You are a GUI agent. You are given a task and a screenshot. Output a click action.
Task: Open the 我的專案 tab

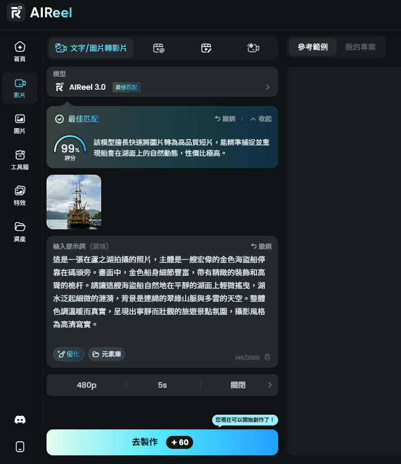click(x=360, y=47)
